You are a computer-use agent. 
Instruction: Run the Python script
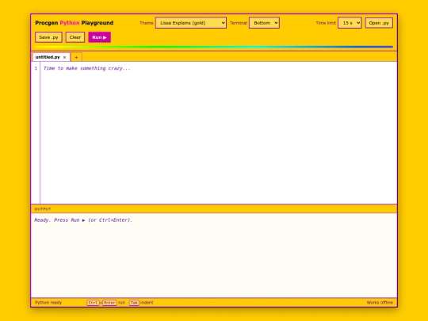point(99,37)
